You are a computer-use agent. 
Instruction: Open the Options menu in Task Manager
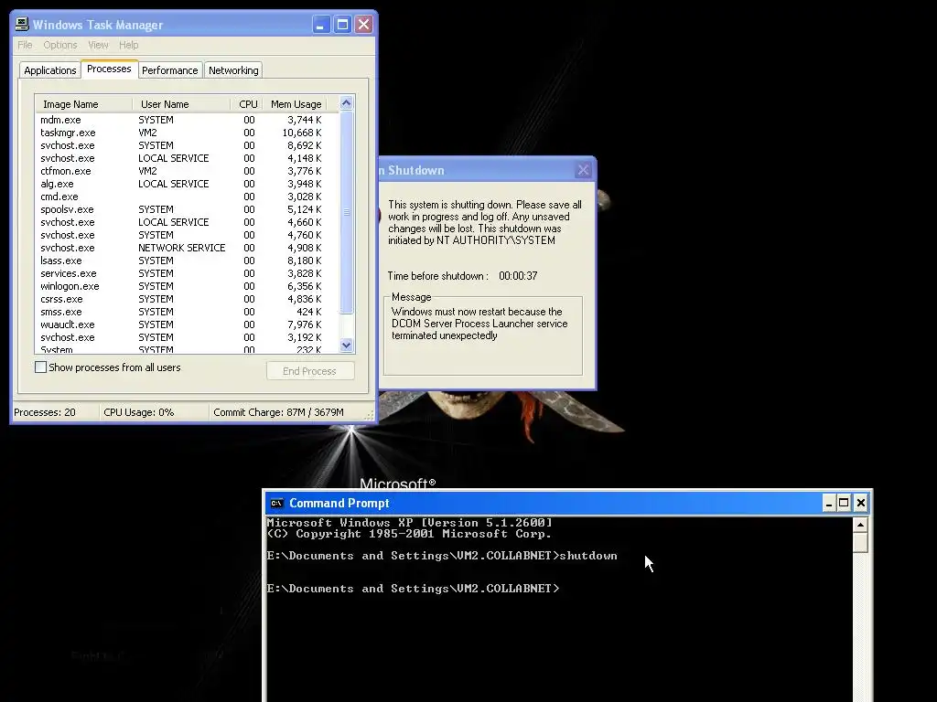point(59,45)
